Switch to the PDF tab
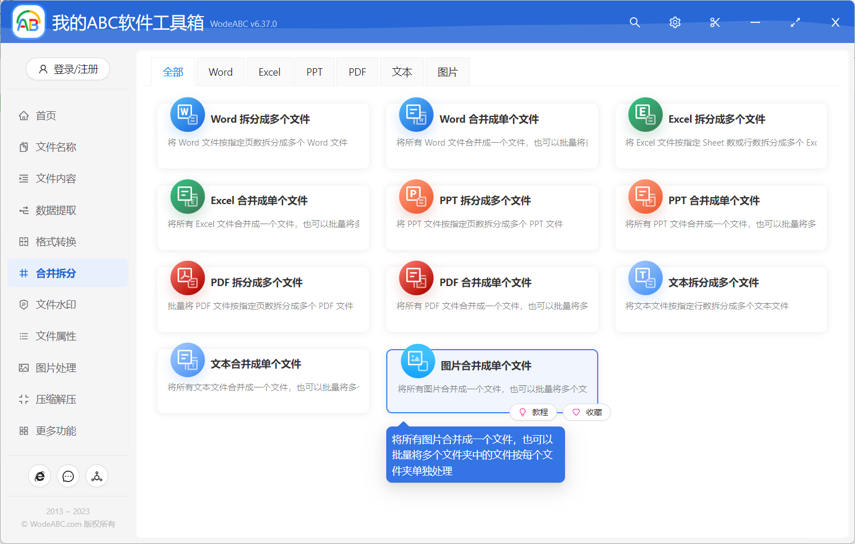The height and width of the screenshot is (544, 855). [x=357, y=71]
